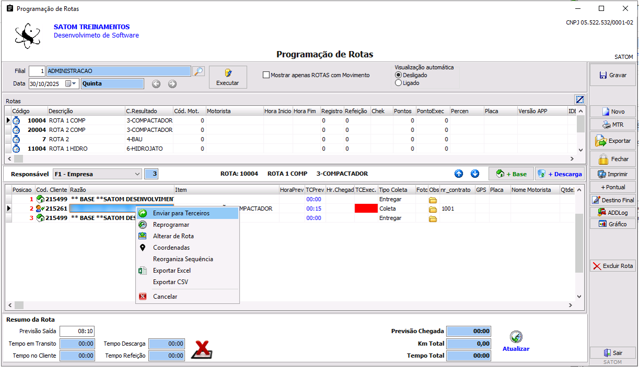Enable Mostrar apenas ROTAS com Movimento
Image resolution: width=639 pixels, height=367 pixels.
(x=266, y=75)
